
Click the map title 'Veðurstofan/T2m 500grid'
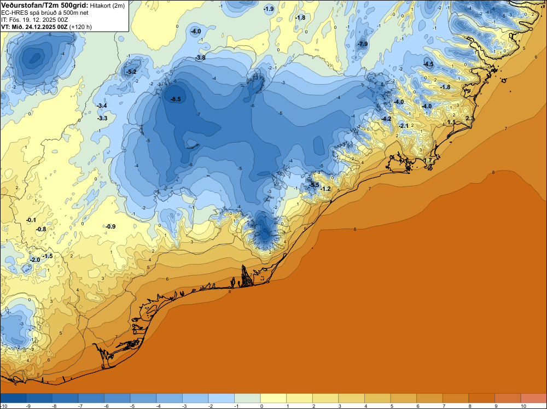[45, 5]
